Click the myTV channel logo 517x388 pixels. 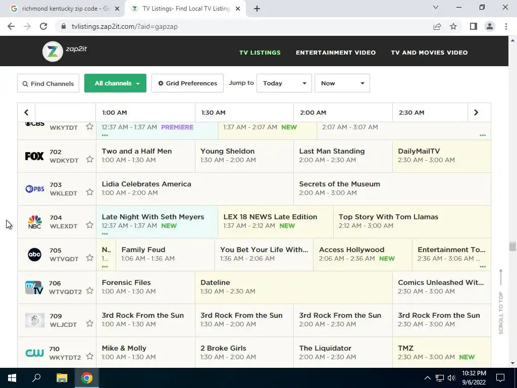pyautogui.click(x=34, y=287)
